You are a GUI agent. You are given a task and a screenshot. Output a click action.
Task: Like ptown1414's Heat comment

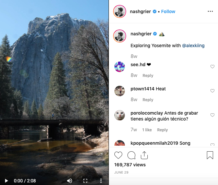point(212,91)
